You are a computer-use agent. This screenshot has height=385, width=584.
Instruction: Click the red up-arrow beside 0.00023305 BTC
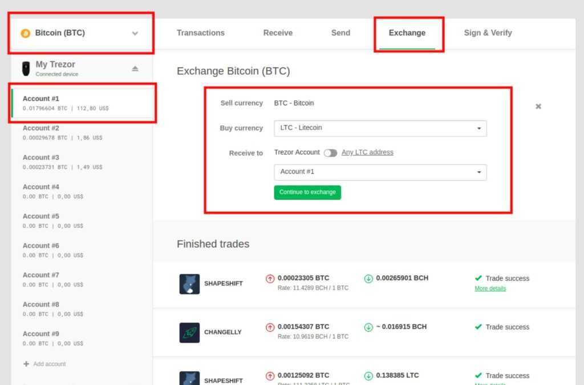pyautogui.click(x=270, y=278)
